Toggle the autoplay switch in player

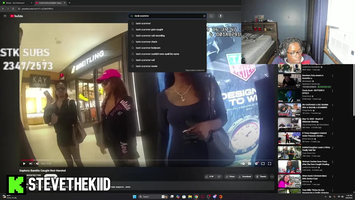[243, 164]
